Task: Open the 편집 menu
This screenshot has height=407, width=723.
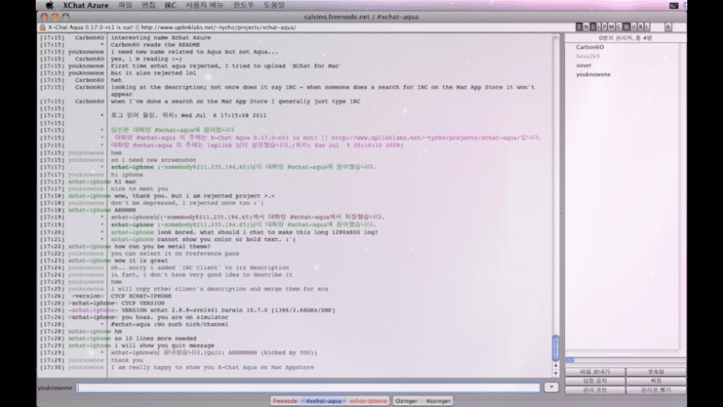Action: [x=148, y=6]
